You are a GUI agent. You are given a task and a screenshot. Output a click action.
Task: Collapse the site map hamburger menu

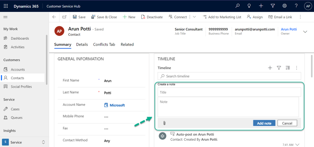[x=6, y=17]
